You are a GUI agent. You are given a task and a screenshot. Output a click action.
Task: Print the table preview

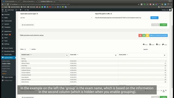coord(145,45)
